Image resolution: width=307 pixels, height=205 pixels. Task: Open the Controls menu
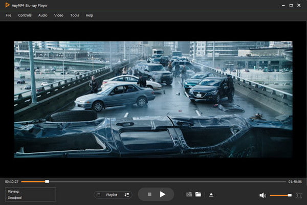pos(25,15)
